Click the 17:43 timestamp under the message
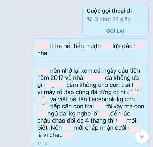The image size is (153, 147). [x=42, y=143]
